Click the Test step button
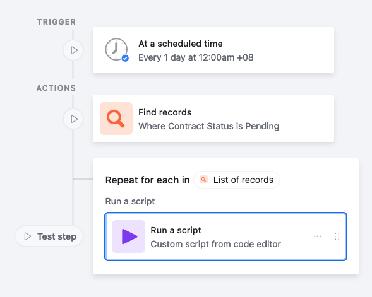 [x=49, y=236]
